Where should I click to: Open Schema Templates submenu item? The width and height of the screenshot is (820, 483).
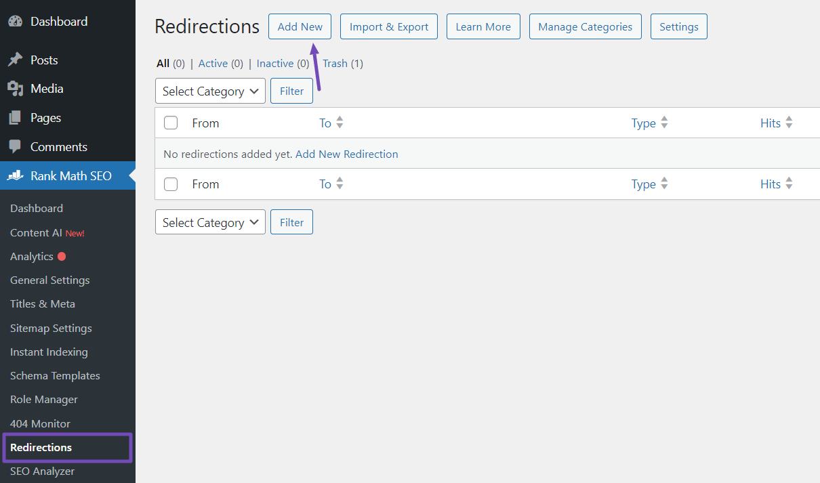point(55,376)
